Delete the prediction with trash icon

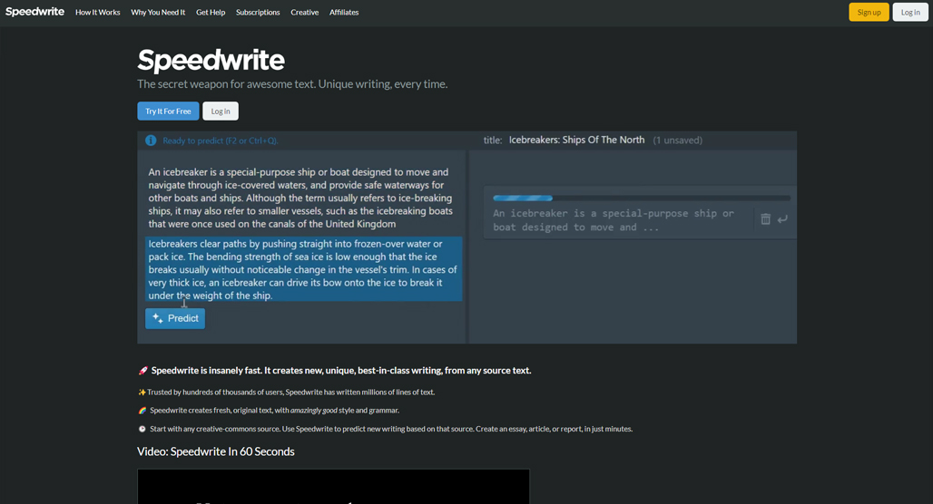(x=766, y=219)
